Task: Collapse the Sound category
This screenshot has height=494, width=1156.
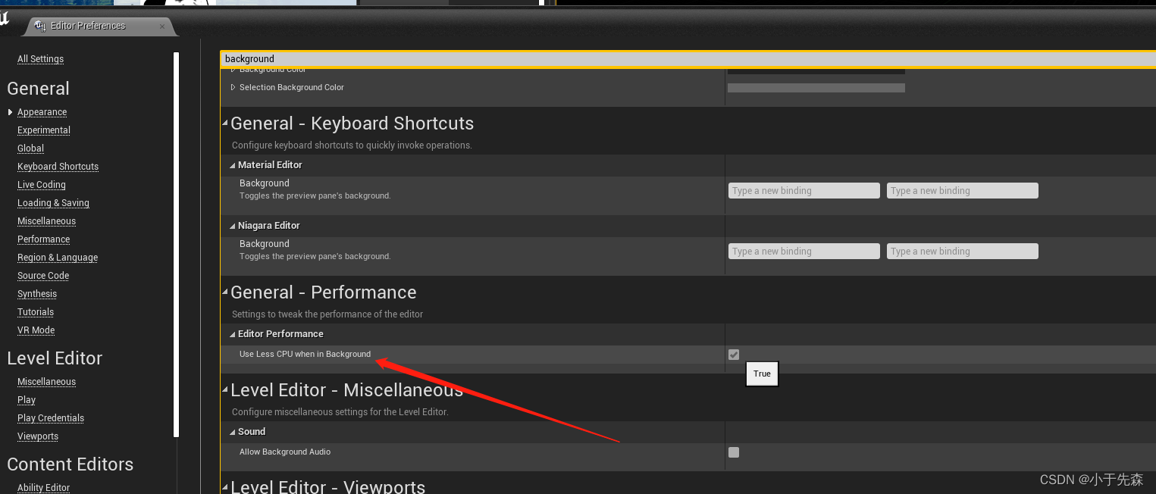Action: pyautogui.click(x=232, y=432)
